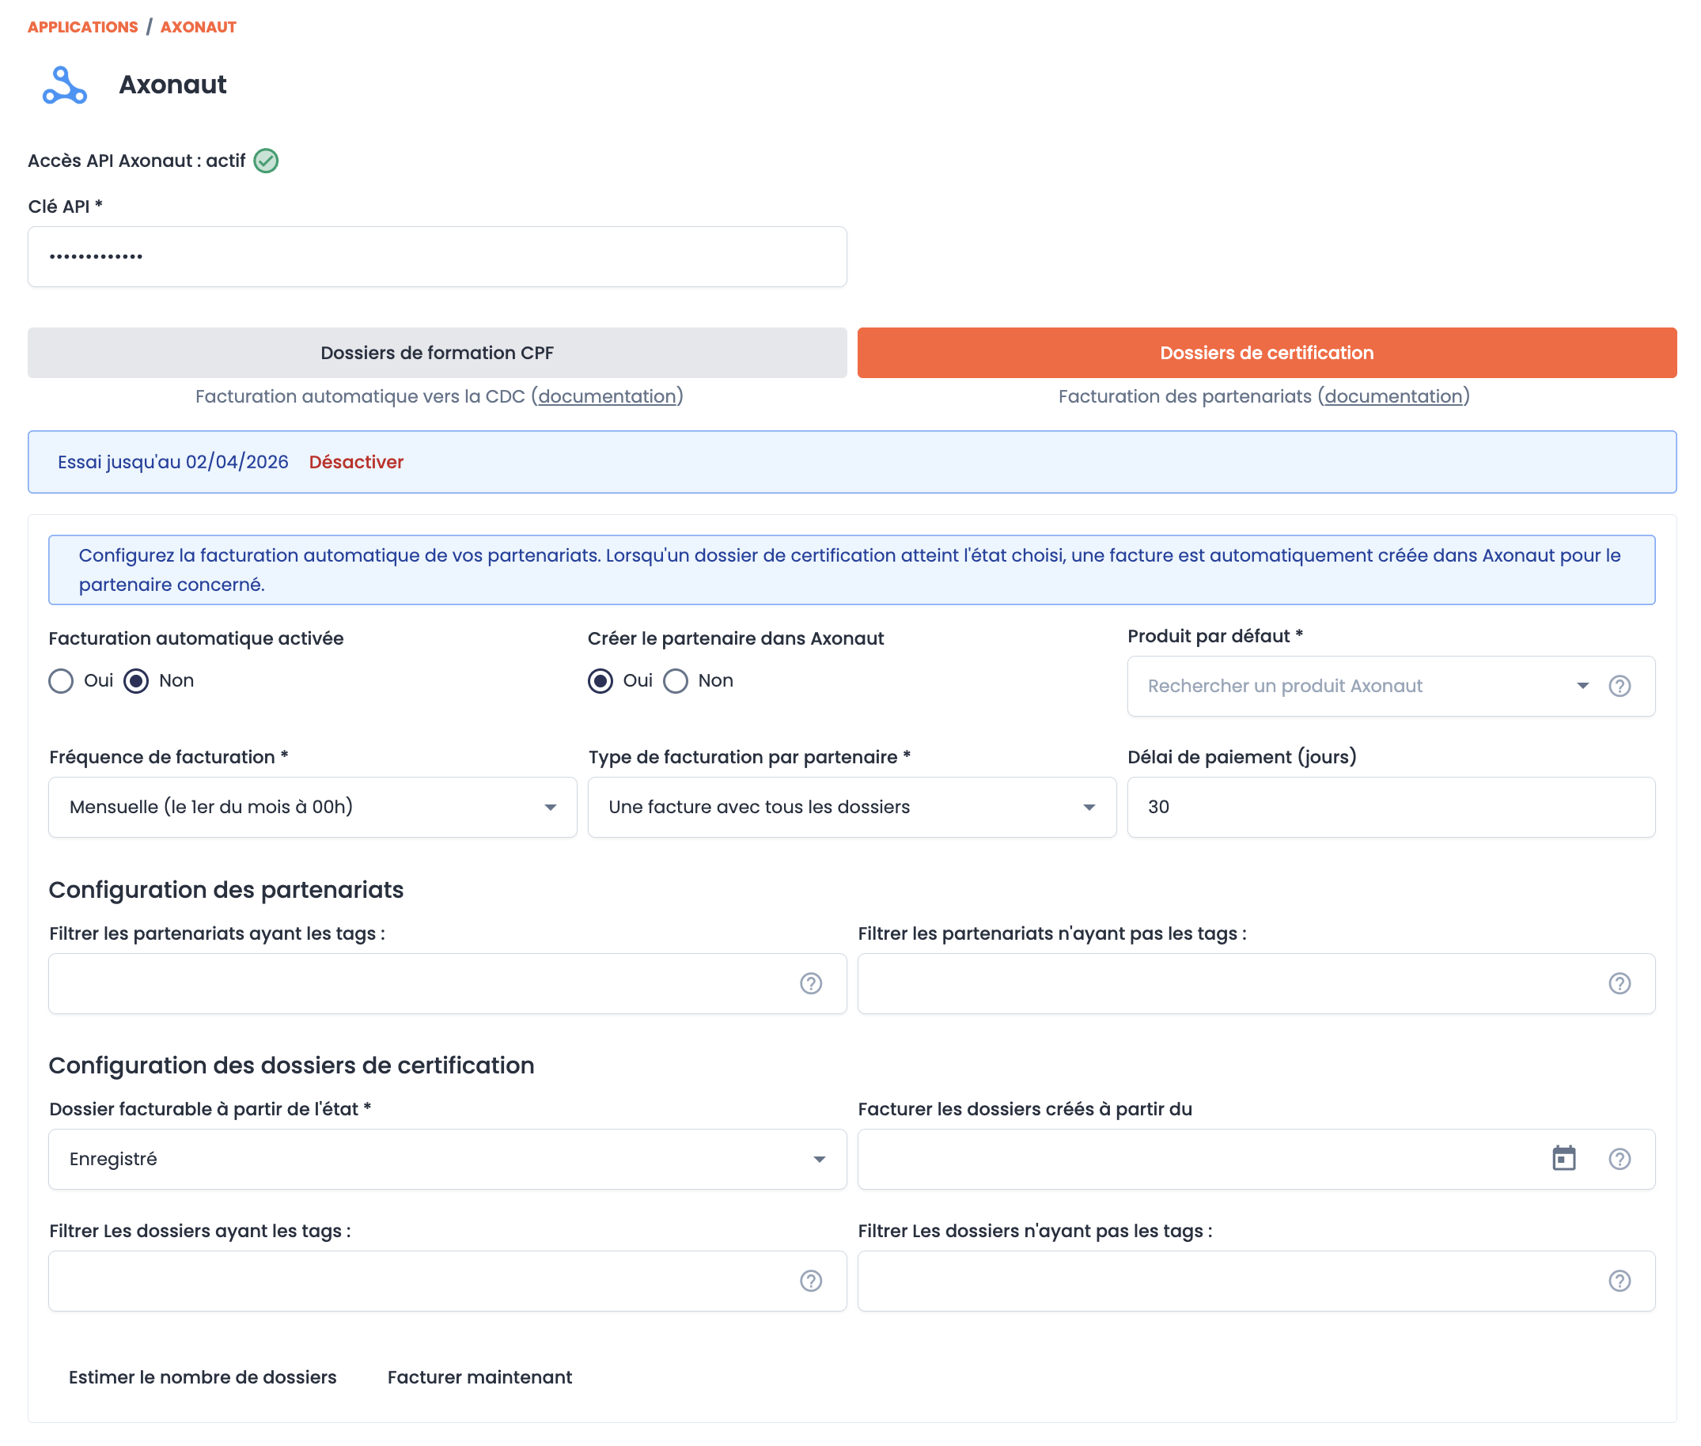Click help icon for dossiers n'ayant pas les tags

pos(1618,1281)
